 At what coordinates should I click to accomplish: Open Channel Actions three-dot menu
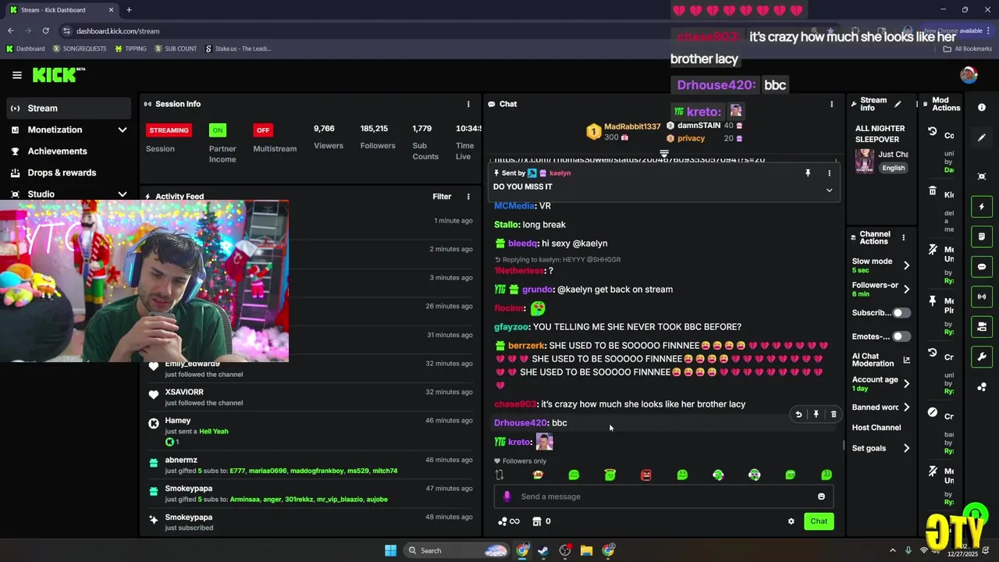tap(903, 237)
